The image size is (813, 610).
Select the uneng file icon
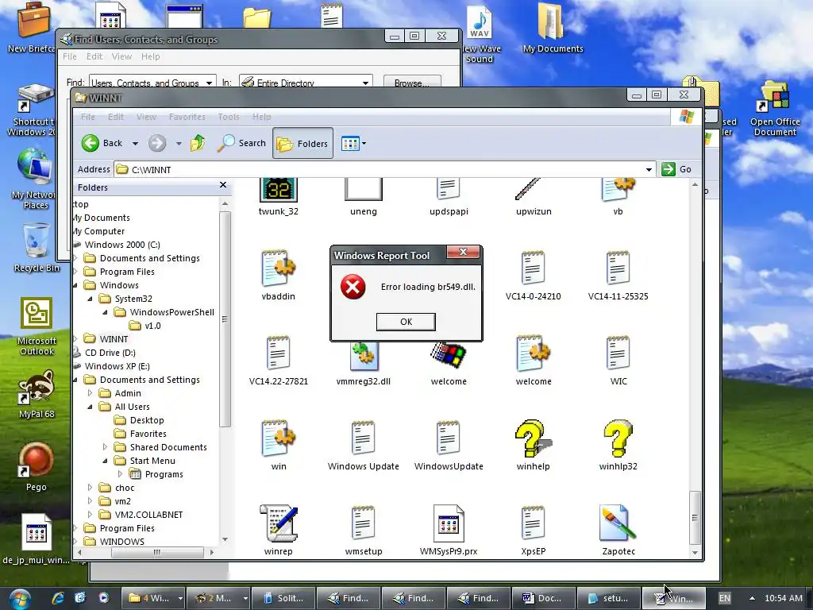pyautogui.click(x=364, y=197)
